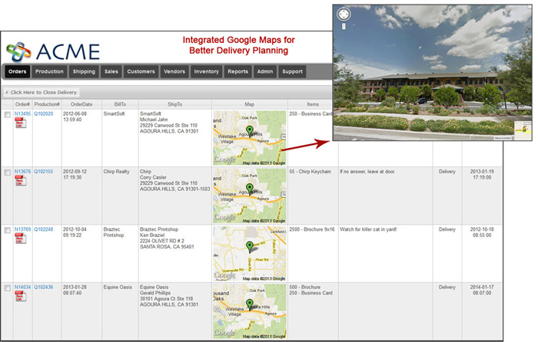Click green map pin in Equine Oasis map
Image resolution: width=538 pixels, height=342 pixels.
point(250,304)
